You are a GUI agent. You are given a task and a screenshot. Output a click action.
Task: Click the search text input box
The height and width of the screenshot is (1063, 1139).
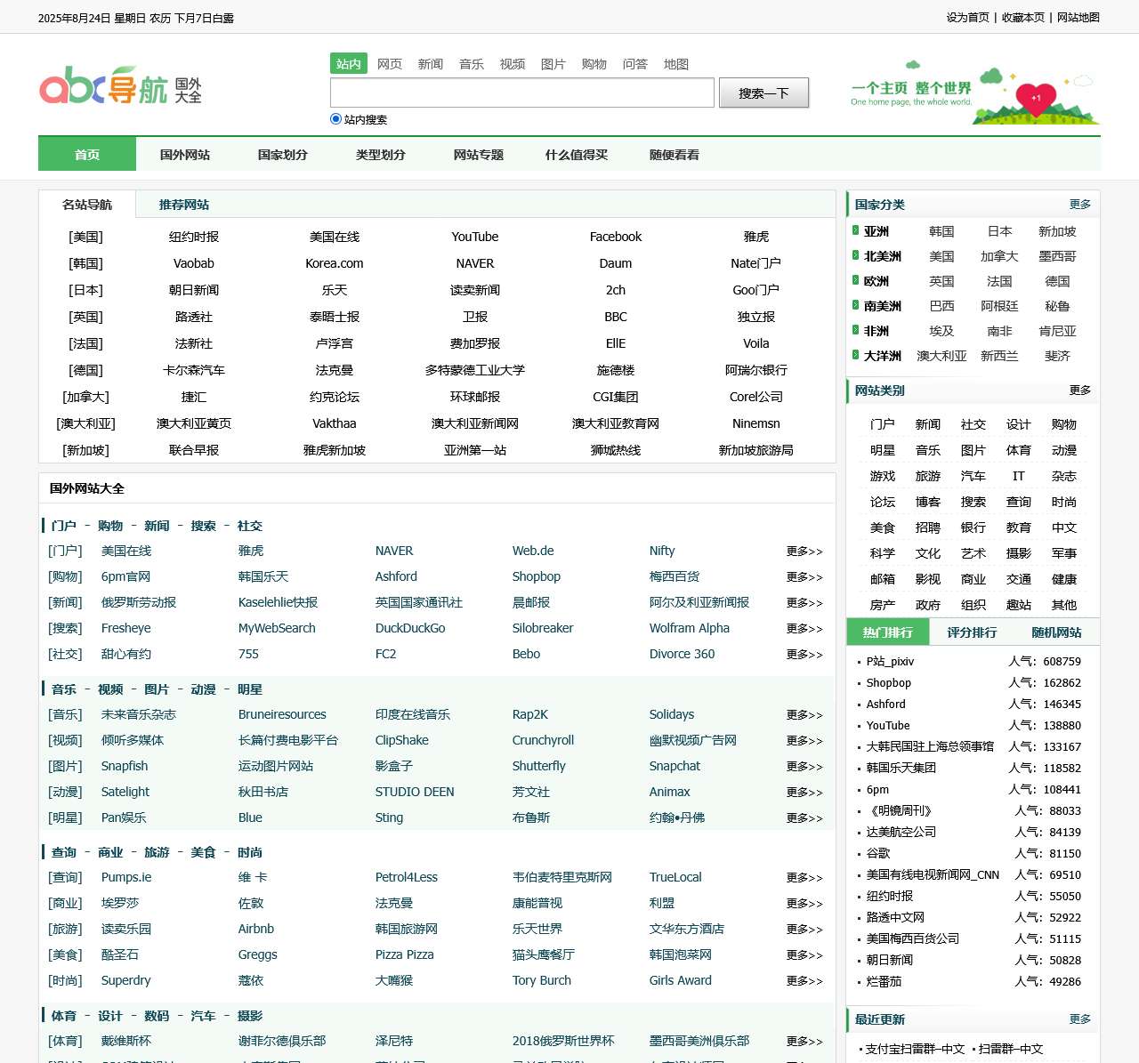coord(522,93)
